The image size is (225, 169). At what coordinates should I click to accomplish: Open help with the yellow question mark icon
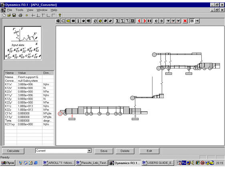click(x=60, y=15)
